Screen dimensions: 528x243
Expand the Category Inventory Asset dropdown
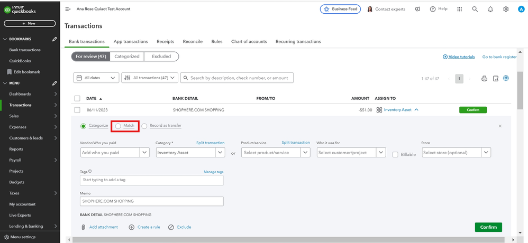coord(220,152)
